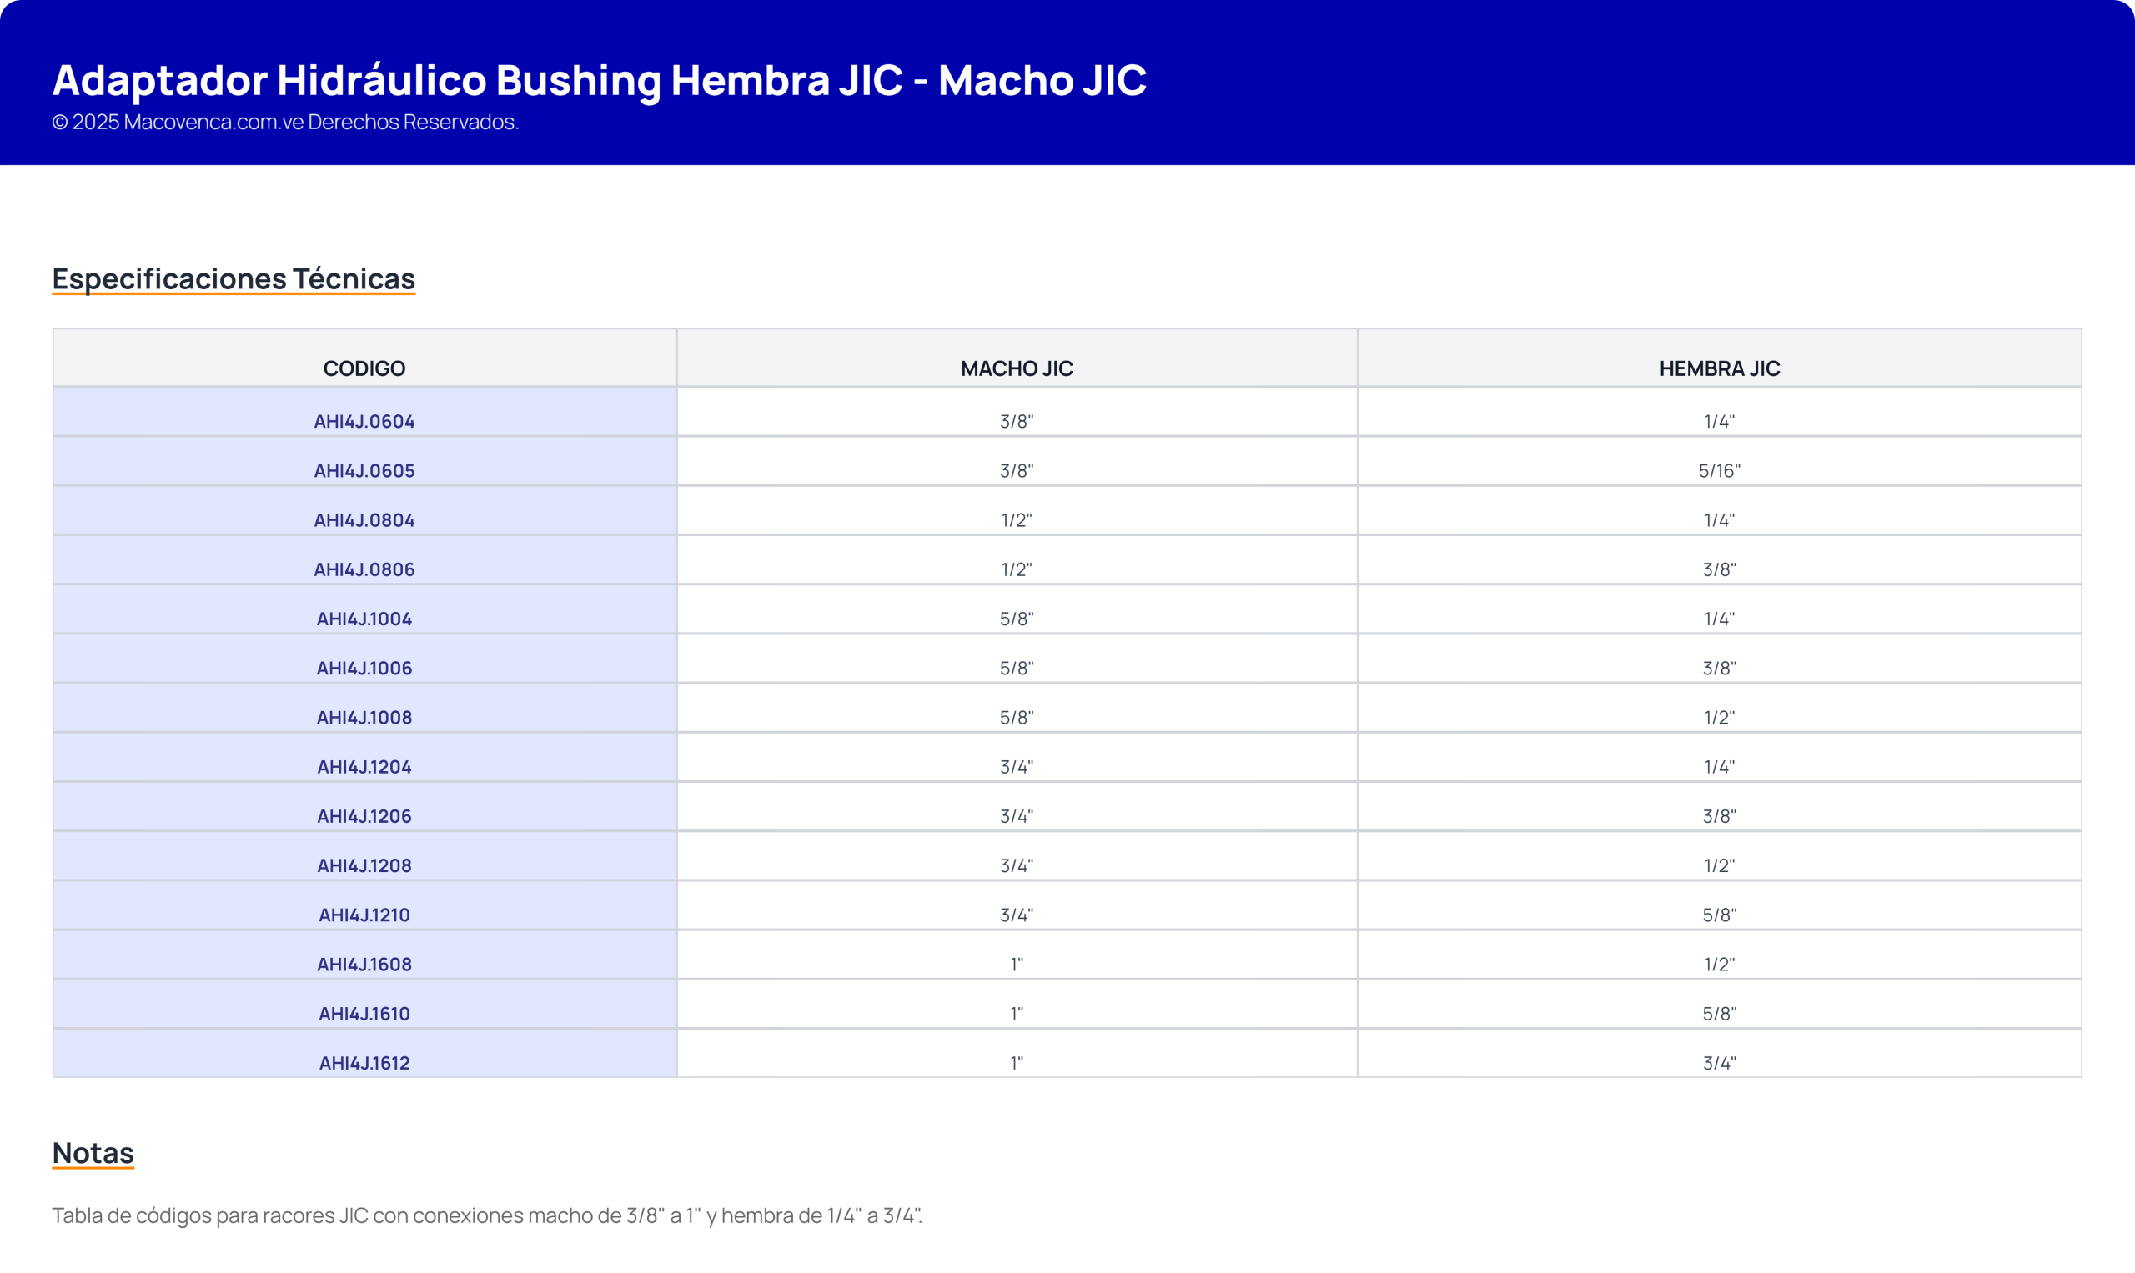Viewport: 2135px width, 1273px height.
Task: Select the AHI4J.1612 code cell
Action: point(364,1063)
